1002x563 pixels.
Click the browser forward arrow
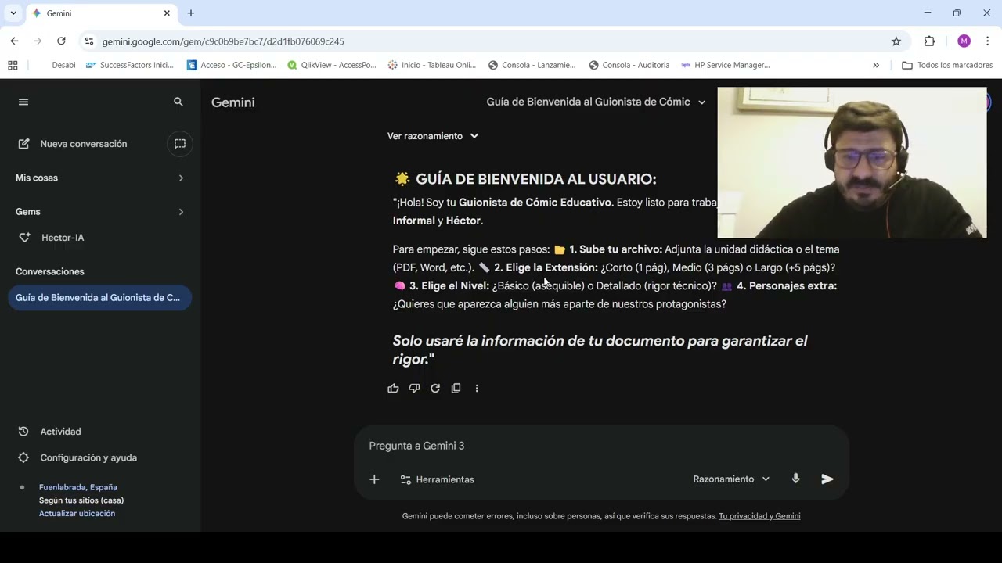tap(38, 41)
